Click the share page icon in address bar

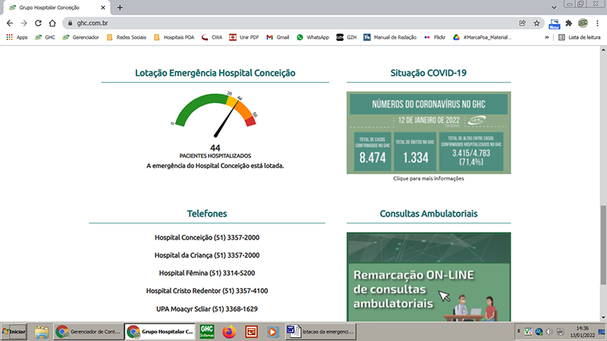pyautogui.click(x=522, y=23)
